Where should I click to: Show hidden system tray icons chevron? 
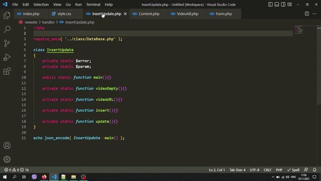[x=273, y=177]
